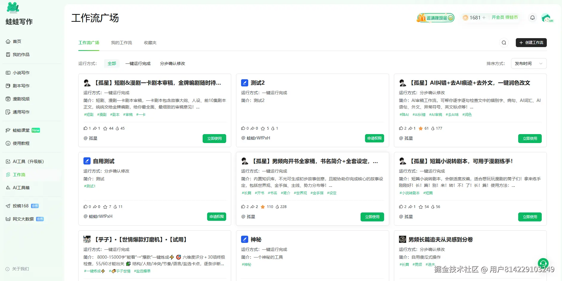562x281 pixels.
Task: Click 开会员 得蛙币 link
Action: click(x=504, y=18)
